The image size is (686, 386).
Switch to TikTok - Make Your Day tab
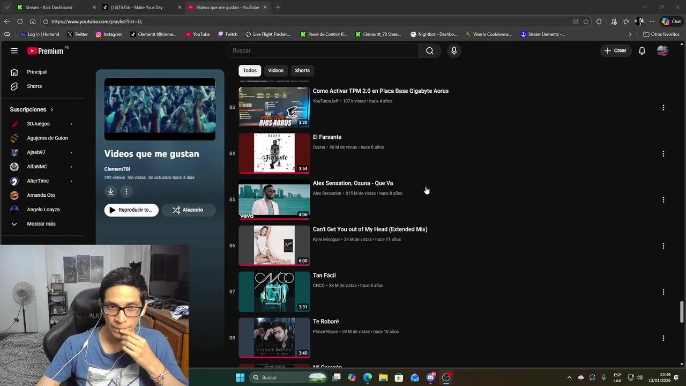142,8
